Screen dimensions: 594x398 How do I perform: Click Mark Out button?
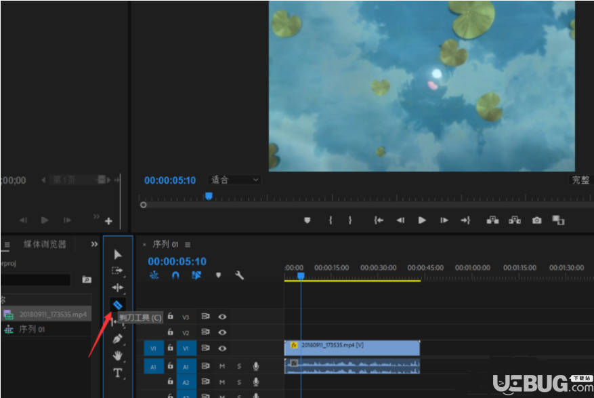coord(350,220)
